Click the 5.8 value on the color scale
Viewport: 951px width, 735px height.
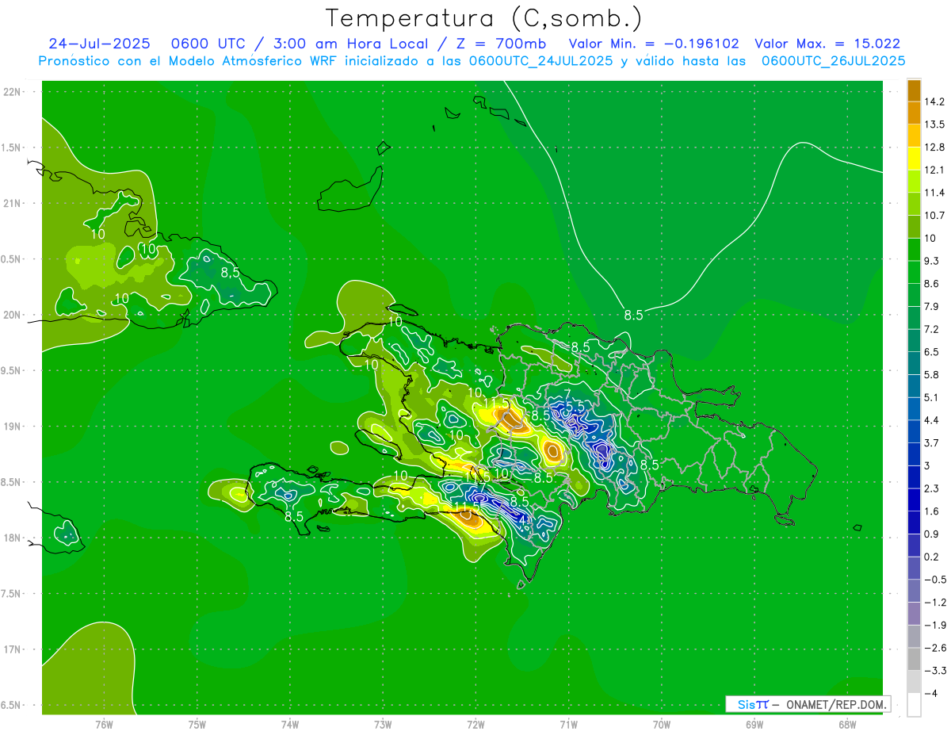pyautogui.click(x=931, y=374)
